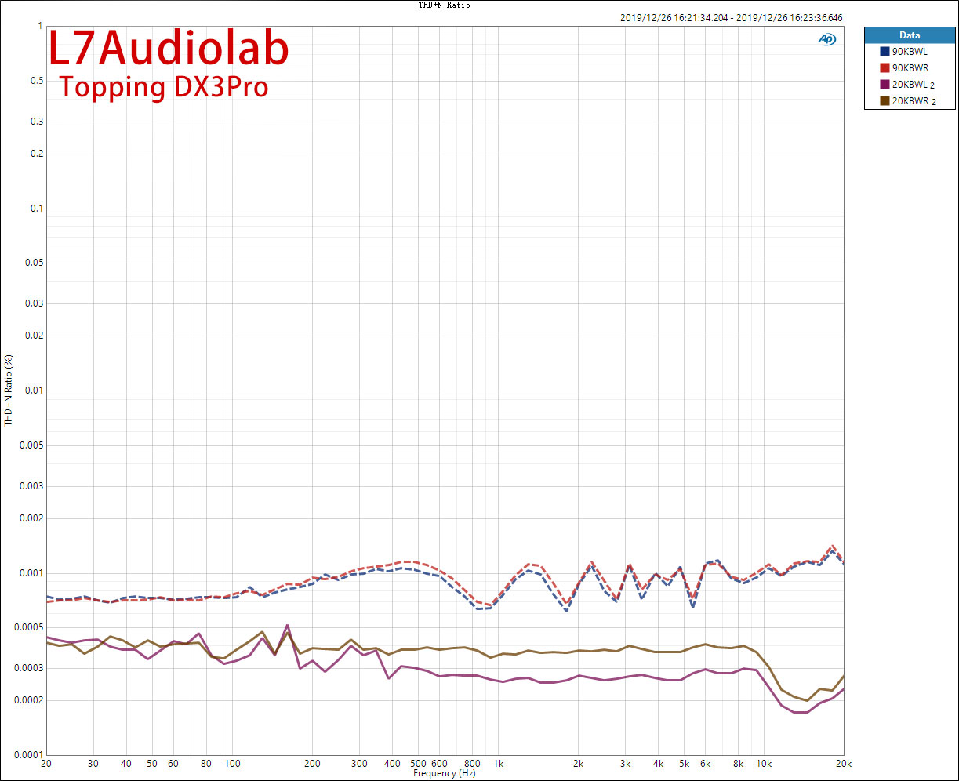Click the "8k" frequency tick label
Screen dimensions: 959x781
(738, 763)
